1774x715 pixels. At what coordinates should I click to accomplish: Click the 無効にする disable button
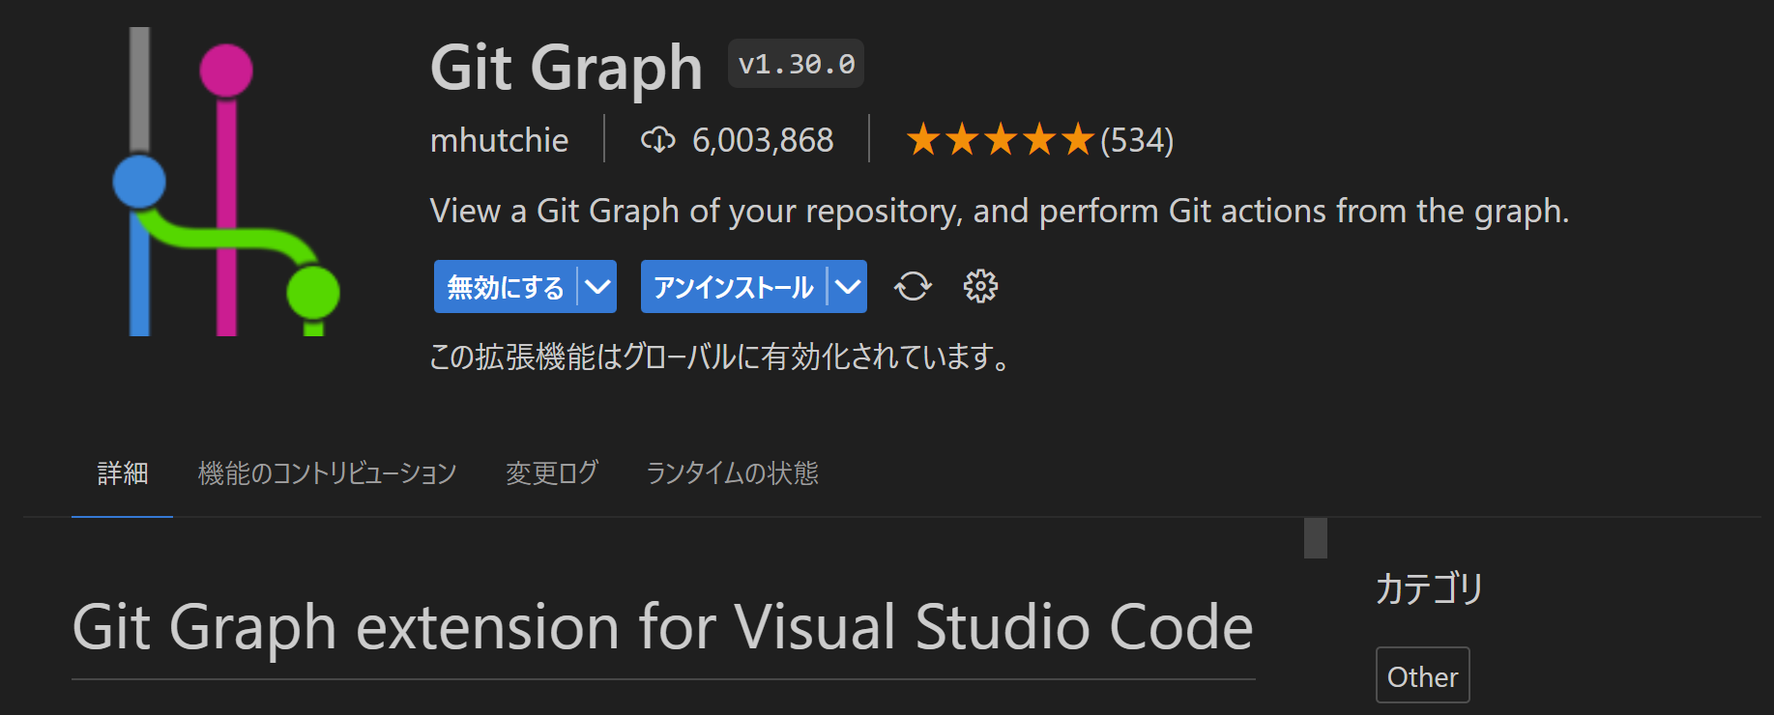pyautogui.click(x=505, y=287)
